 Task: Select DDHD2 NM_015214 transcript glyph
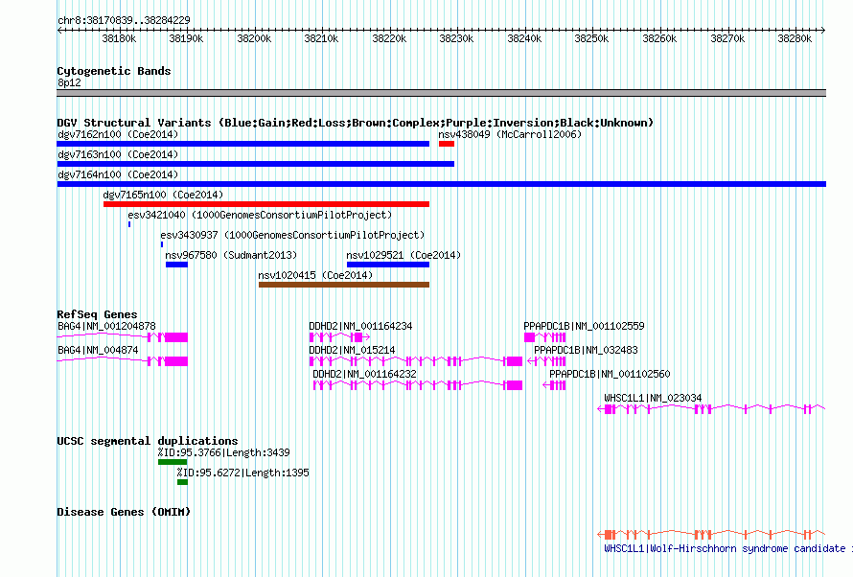416,361
